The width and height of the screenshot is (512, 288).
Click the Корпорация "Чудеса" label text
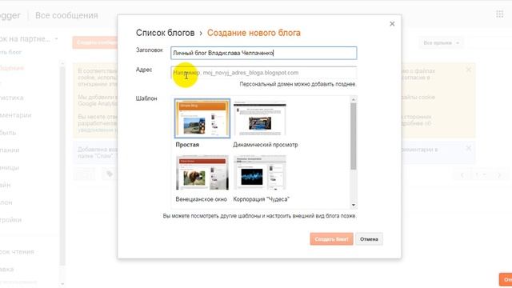coord(262,199)
